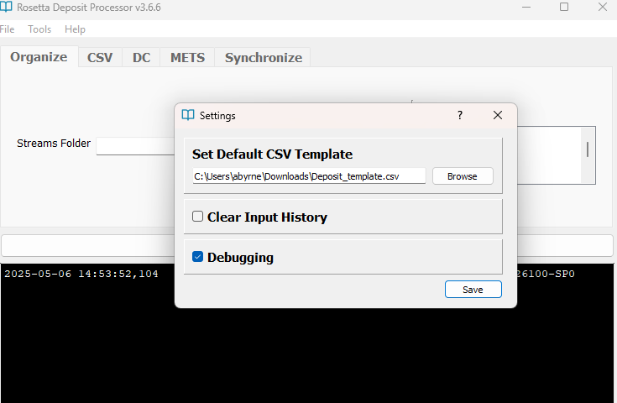Switch to the DC tab
Viewport: 617px width, 403px height.
[142, 58]
